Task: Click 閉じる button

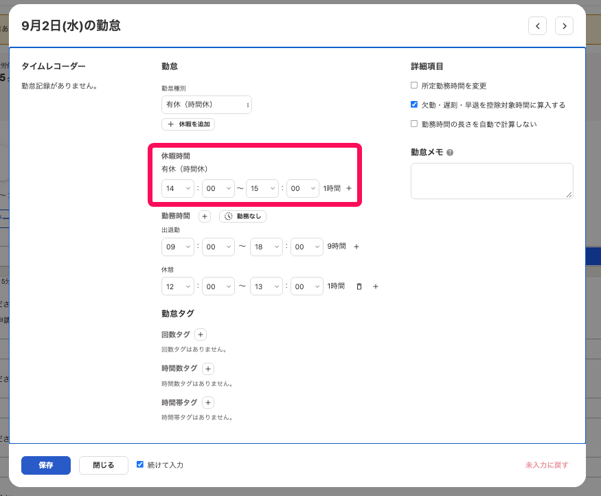Action: 104,465
